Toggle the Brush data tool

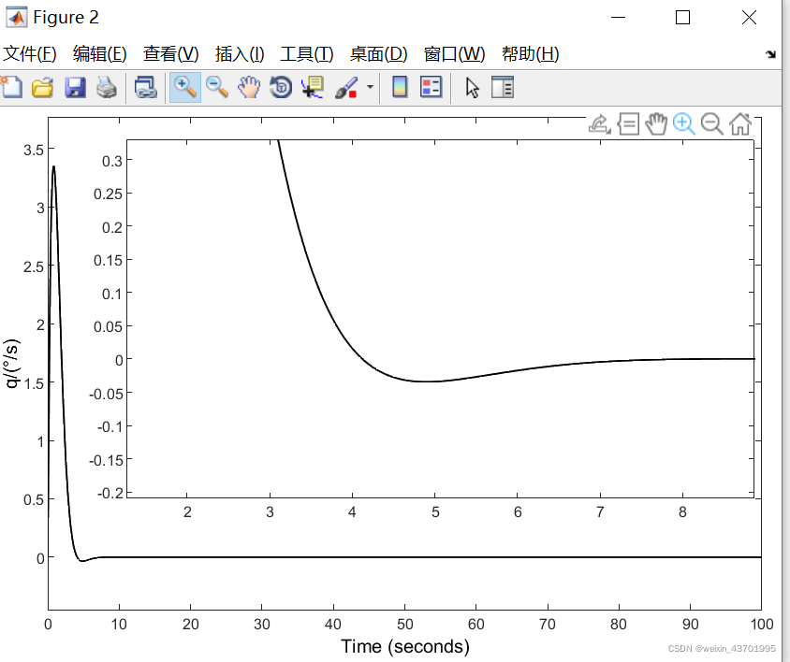[346, 88]
